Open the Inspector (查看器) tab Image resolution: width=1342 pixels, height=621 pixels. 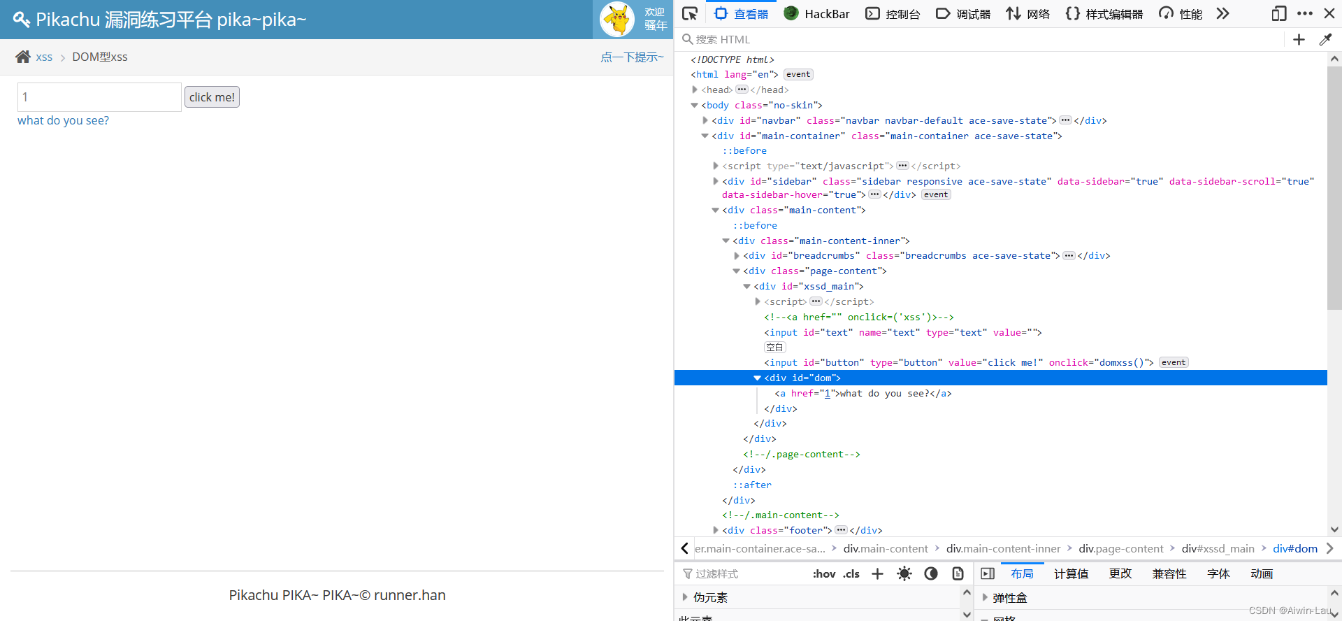[741, 13]
